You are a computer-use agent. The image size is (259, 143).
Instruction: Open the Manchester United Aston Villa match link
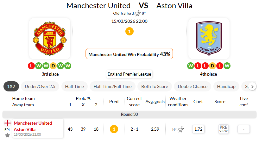33,126
